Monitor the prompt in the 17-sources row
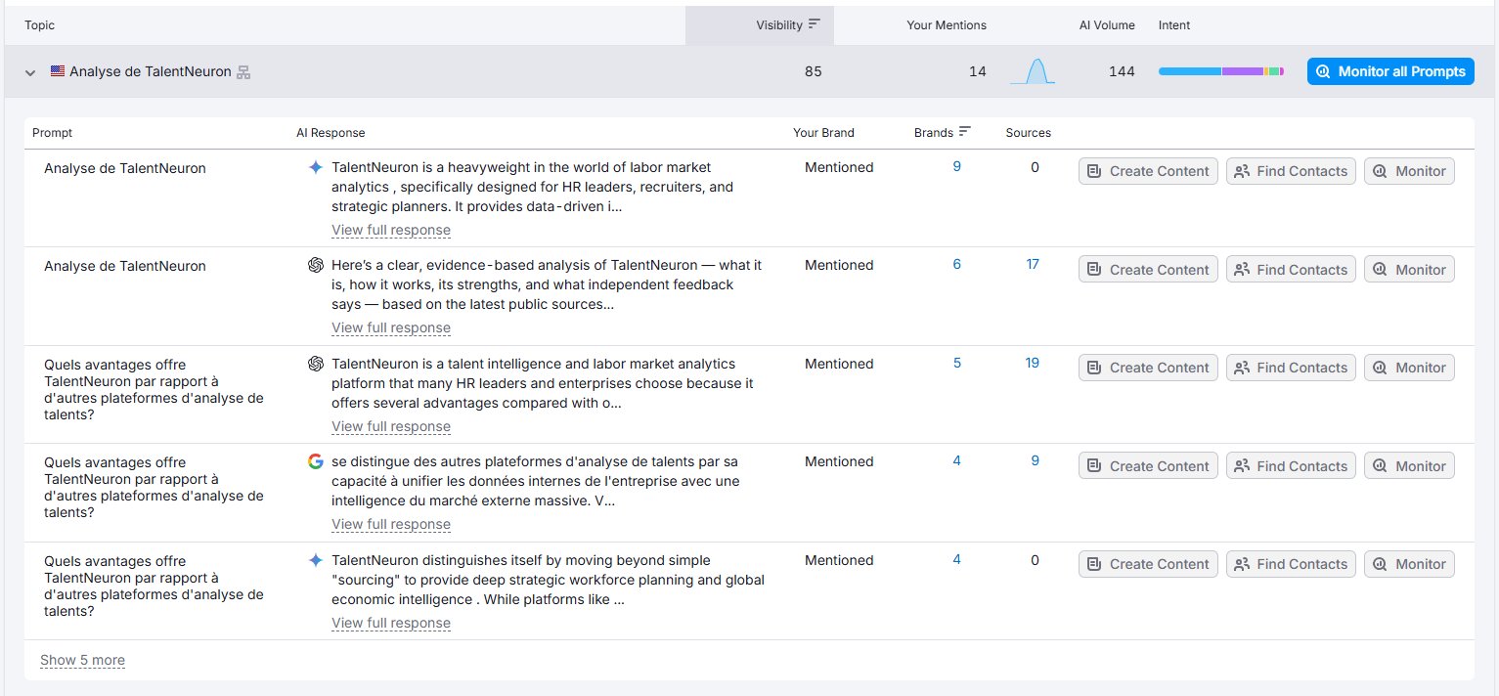This screenshot has height=696, width=1499. [1409, 270]
